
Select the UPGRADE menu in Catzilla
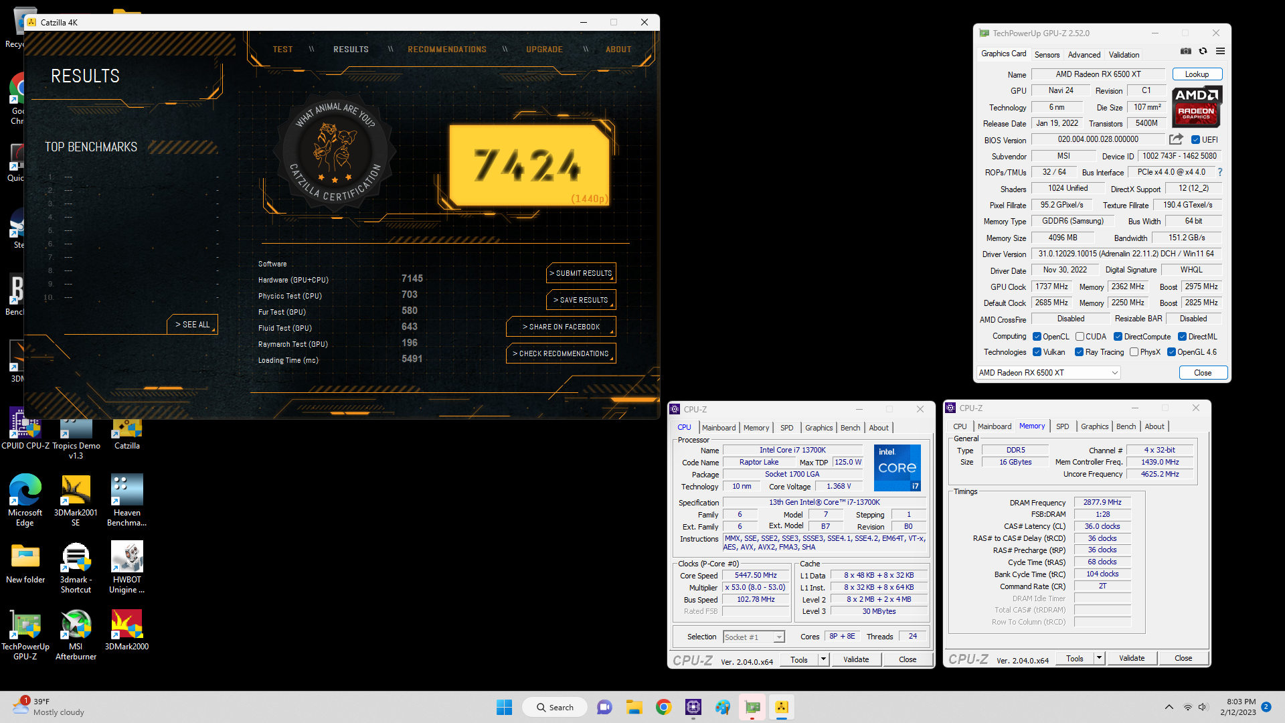(x=544, y=50)
